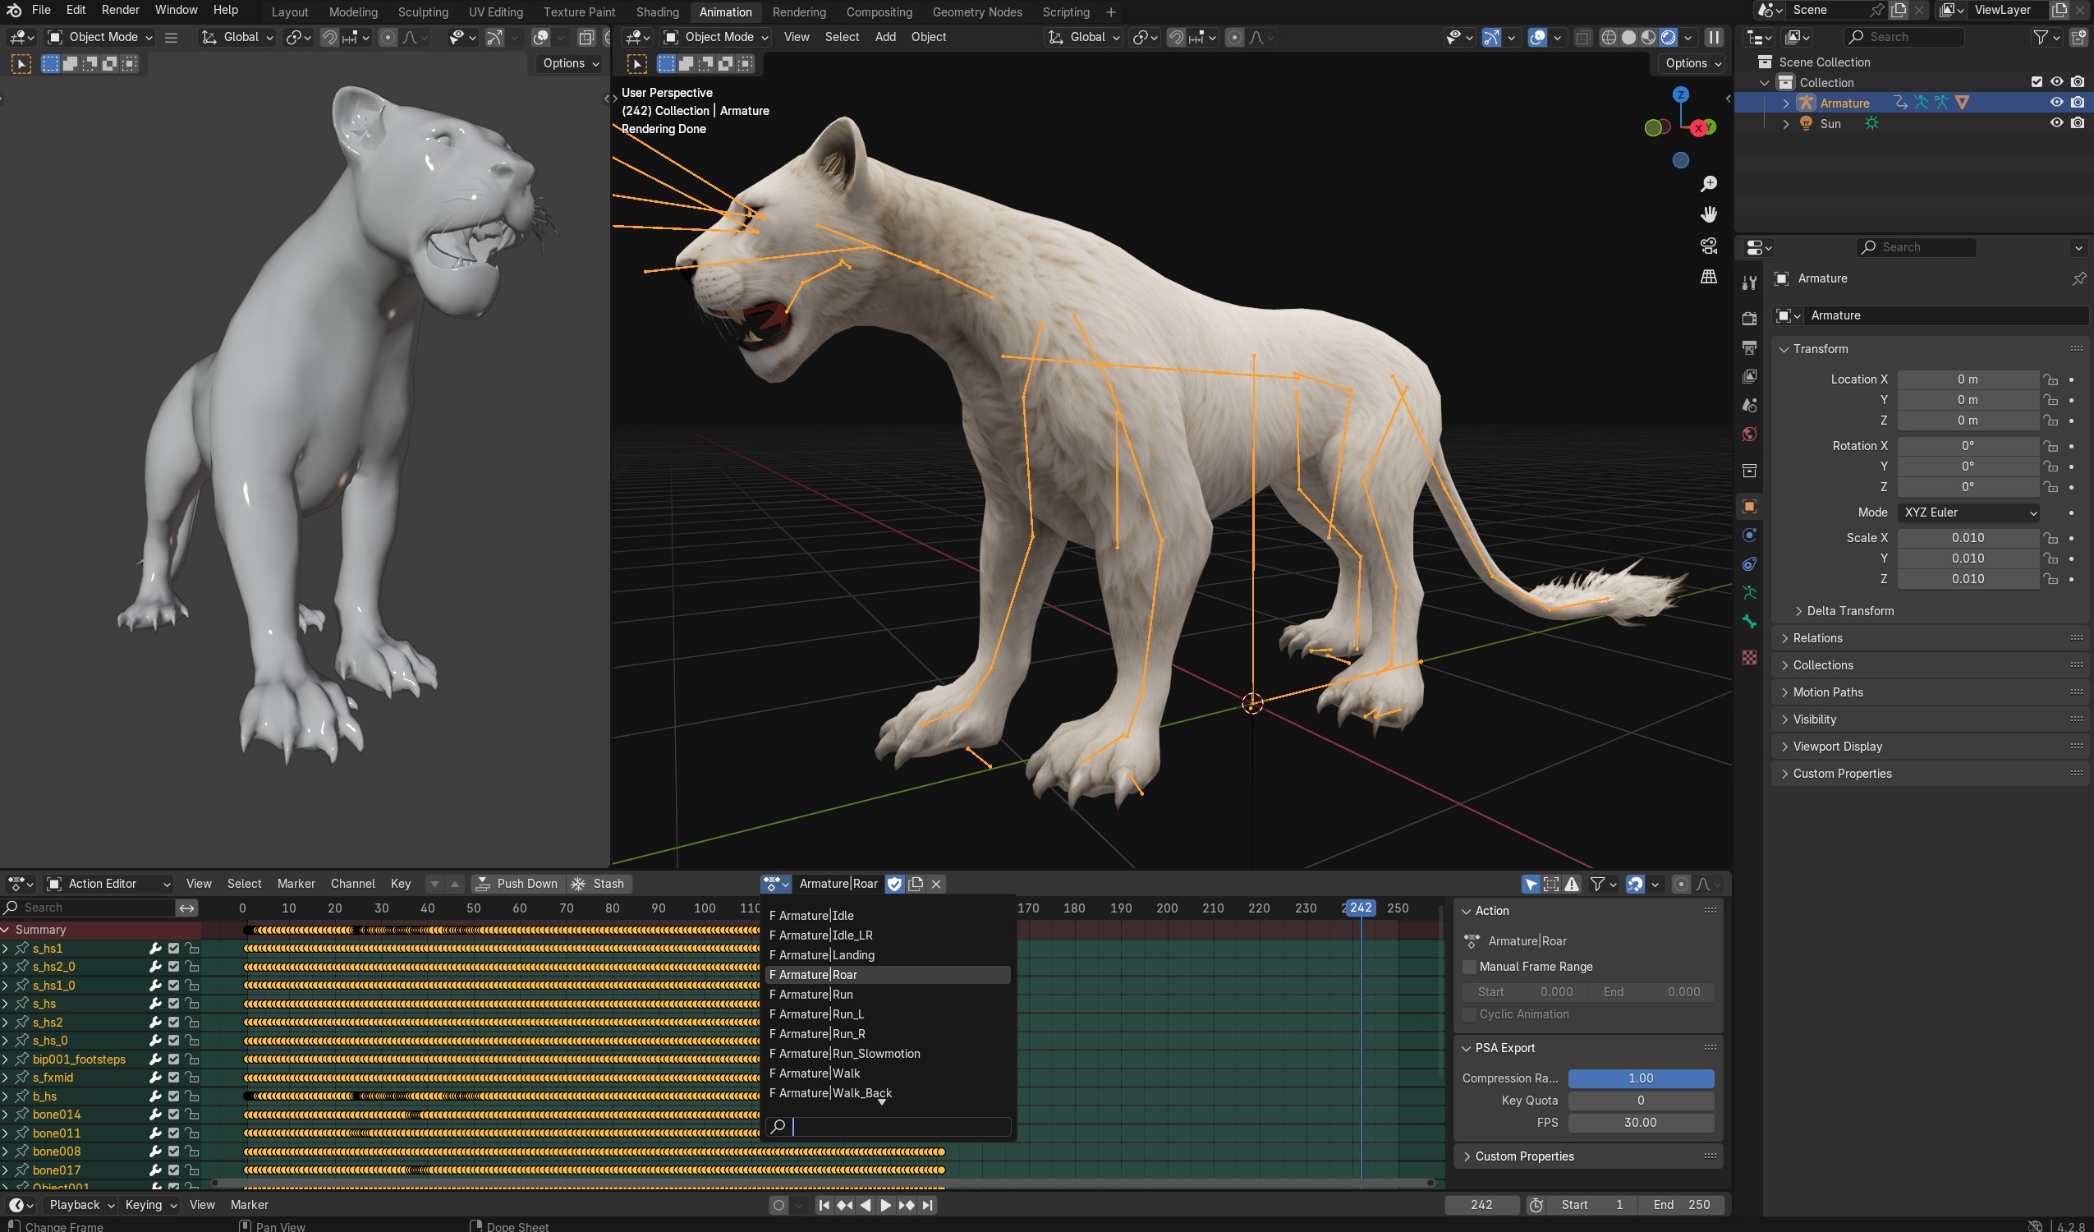Uncheck the s_hs1 channel mute checkbox
The image size is (2094, 1232).
tap(173, 949)
